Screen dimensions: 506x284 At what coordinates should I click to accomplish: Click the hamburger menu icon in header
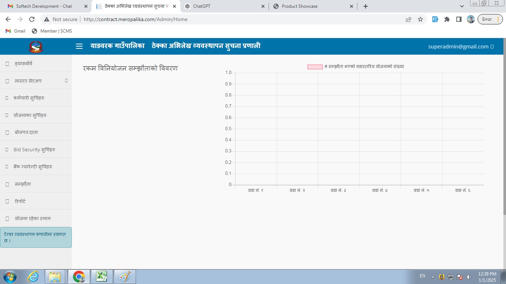79,46
